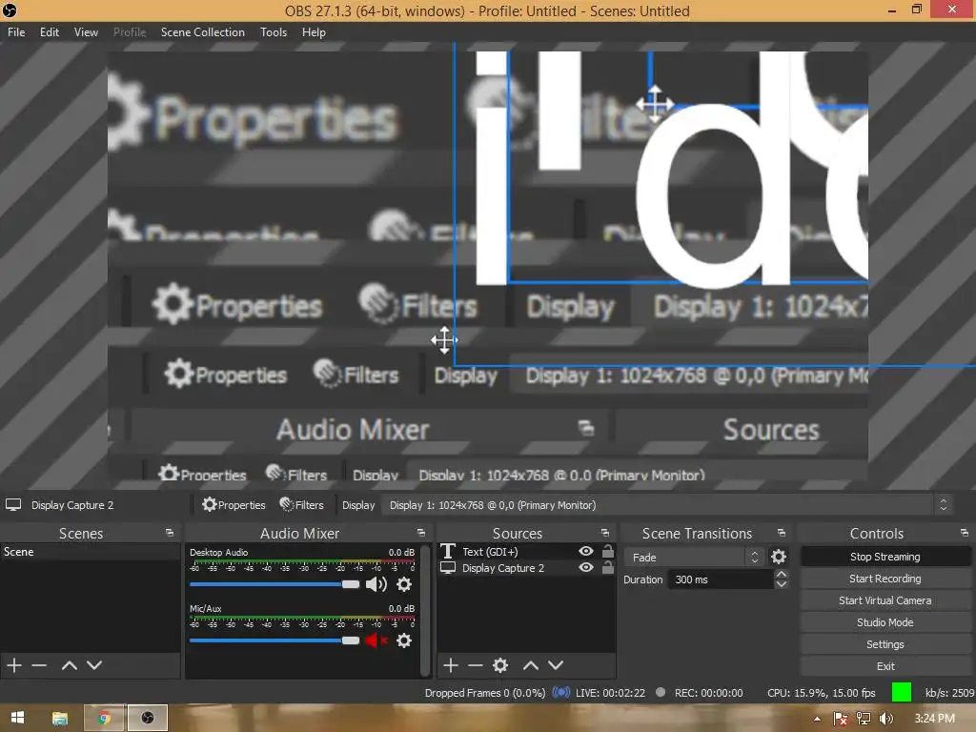Open Mic/Aux settings gear
Image resolution: width=976 pixels, height=732 pixels.
pyautogui.click(x=404, y=640)
